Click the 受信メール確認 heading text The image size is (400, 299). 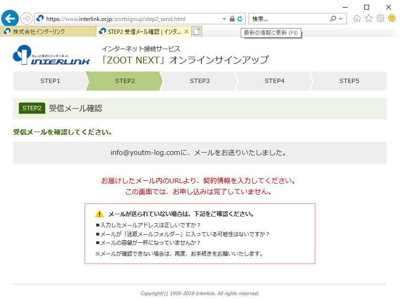point(75,108)
